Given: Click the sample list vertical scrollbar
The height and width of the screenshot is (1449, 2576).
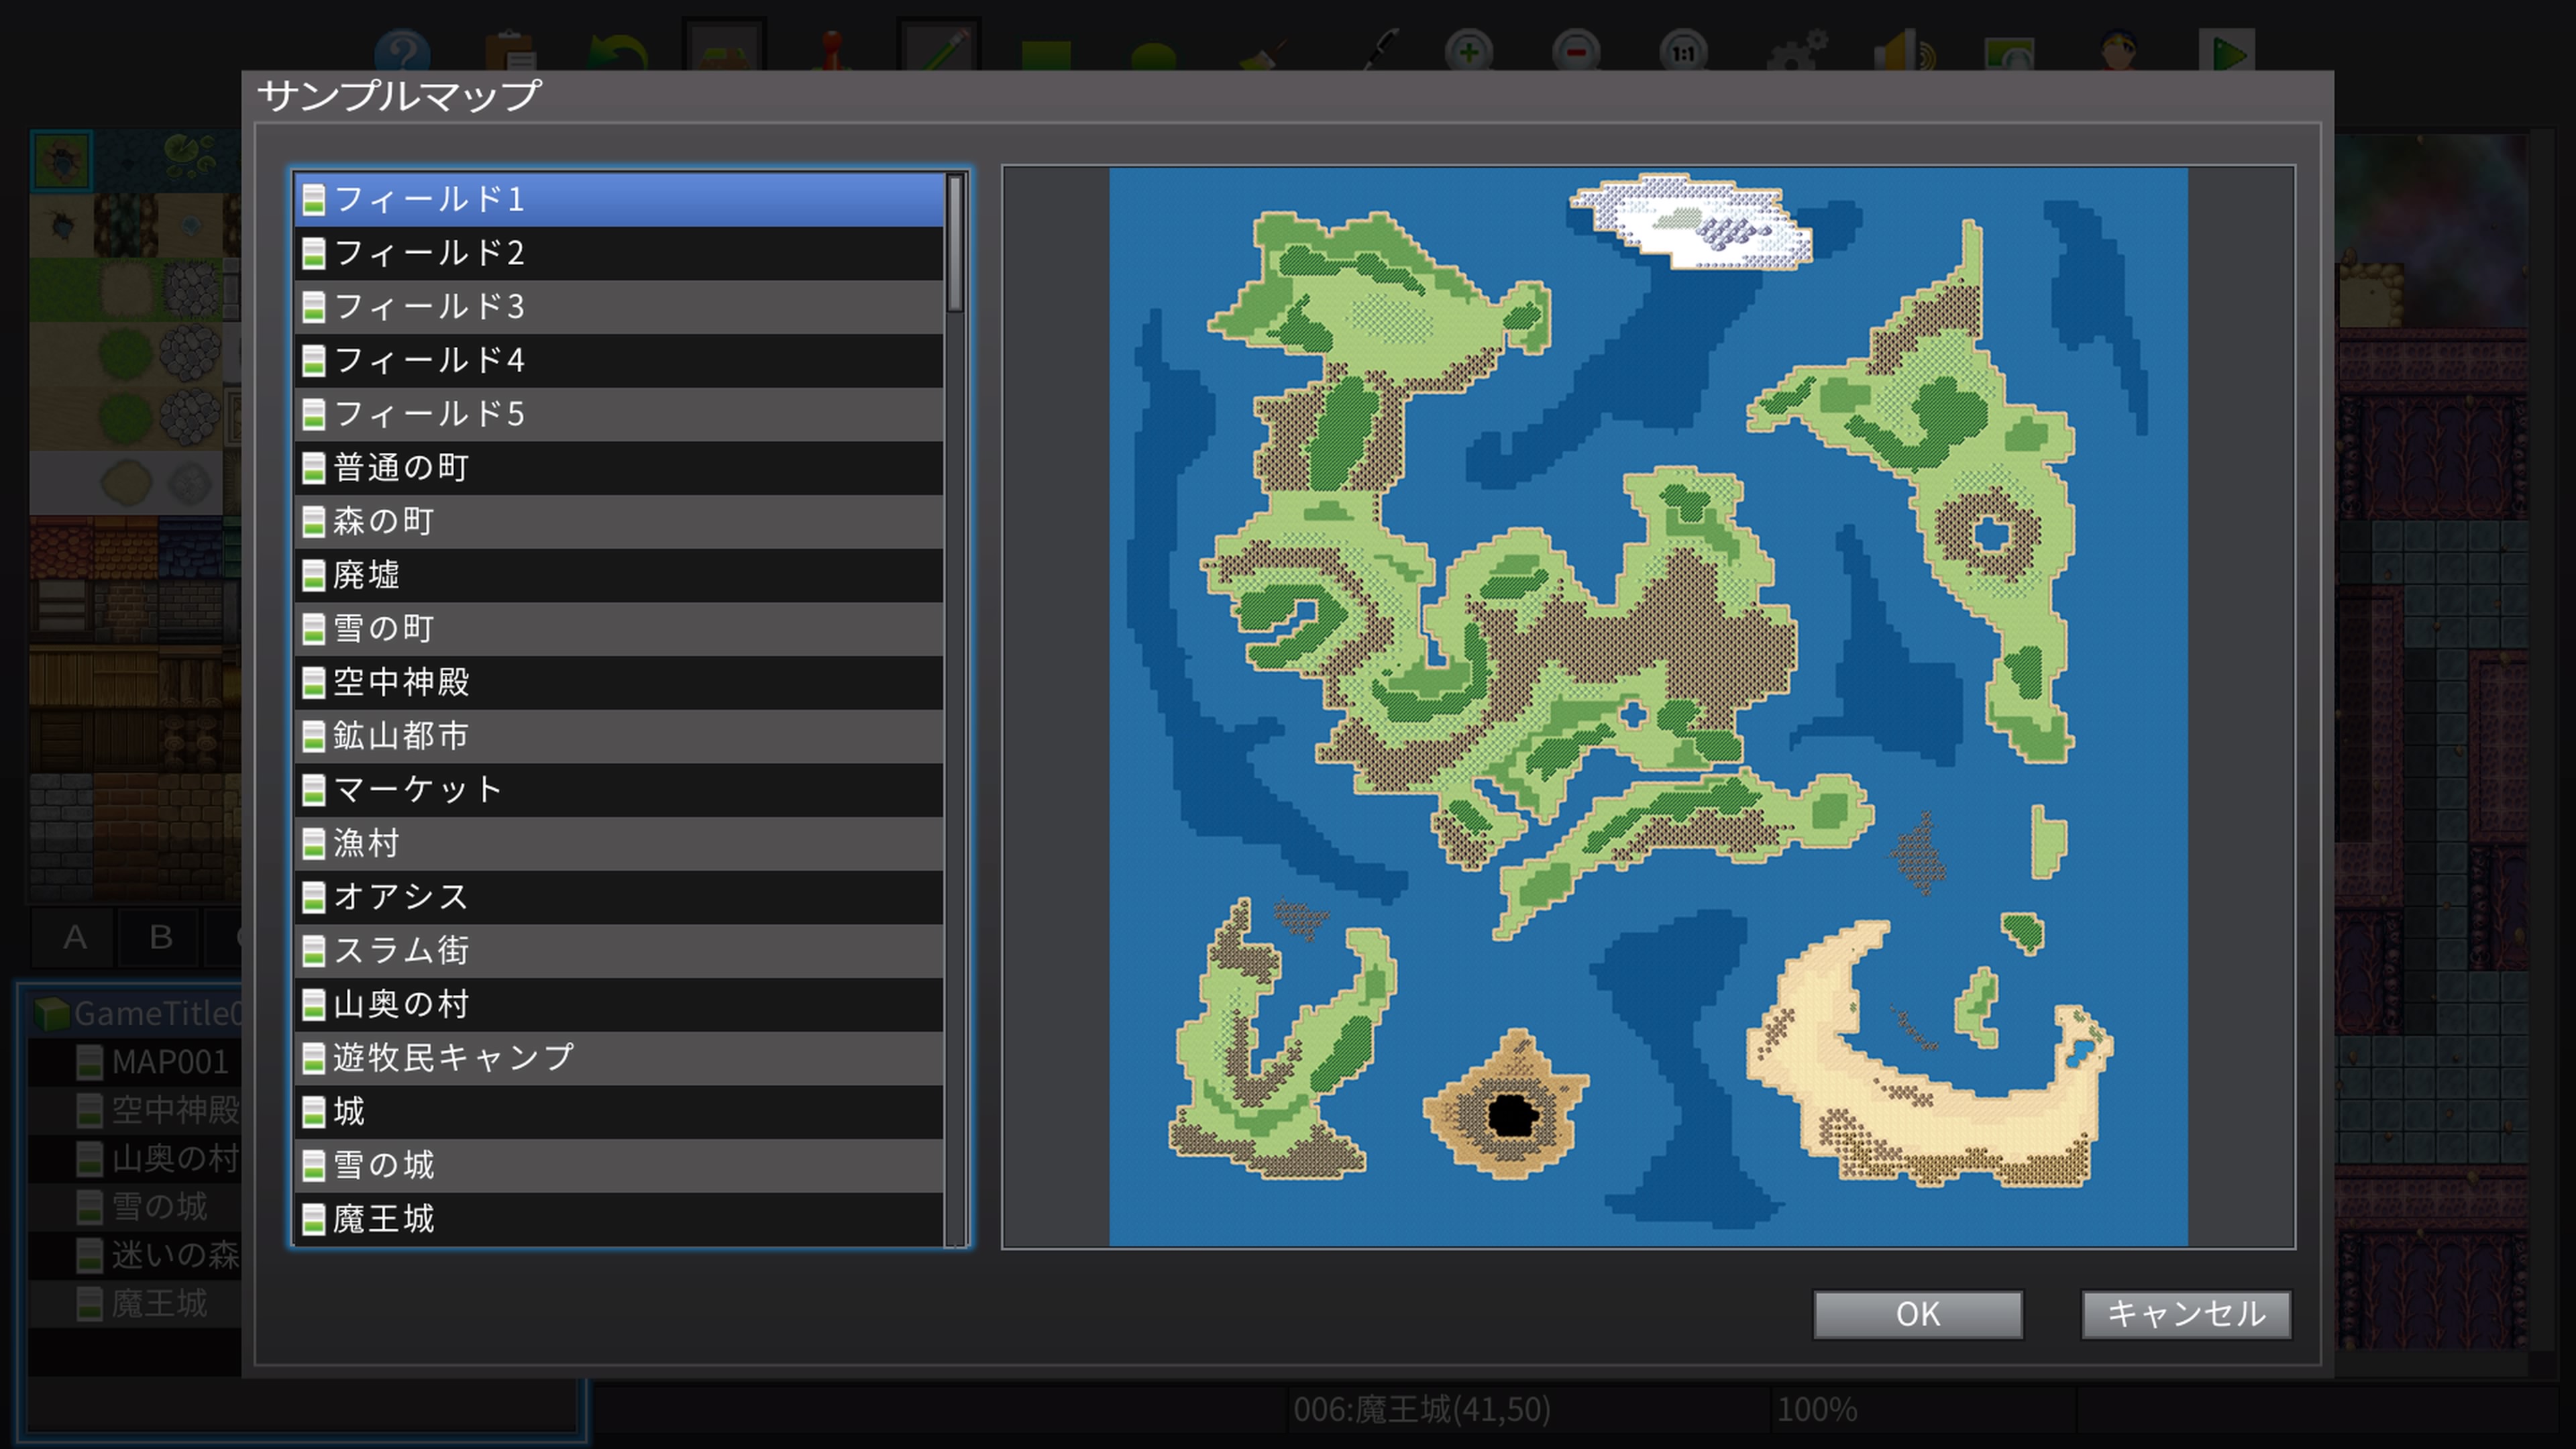Looking at the screenshot, I should click(x=955, y=245).
